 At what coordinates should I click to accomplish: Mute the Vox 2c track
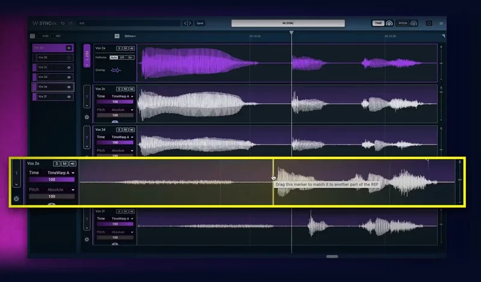pyautogui.click(x=126, y=89)
